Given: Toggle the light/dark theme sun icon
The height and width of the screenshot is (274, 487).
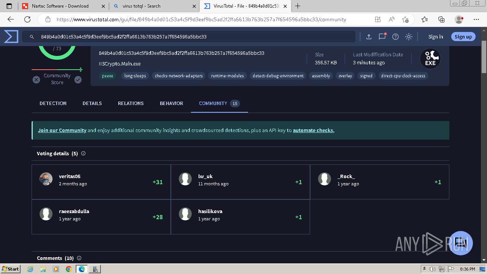Looking at the screenshot, I should click(x=409, y=37).
